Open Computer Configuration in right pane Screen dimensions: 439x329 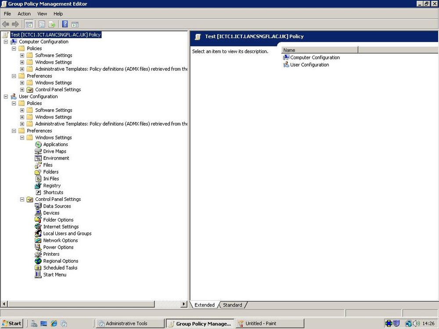[x=311, y=57]
